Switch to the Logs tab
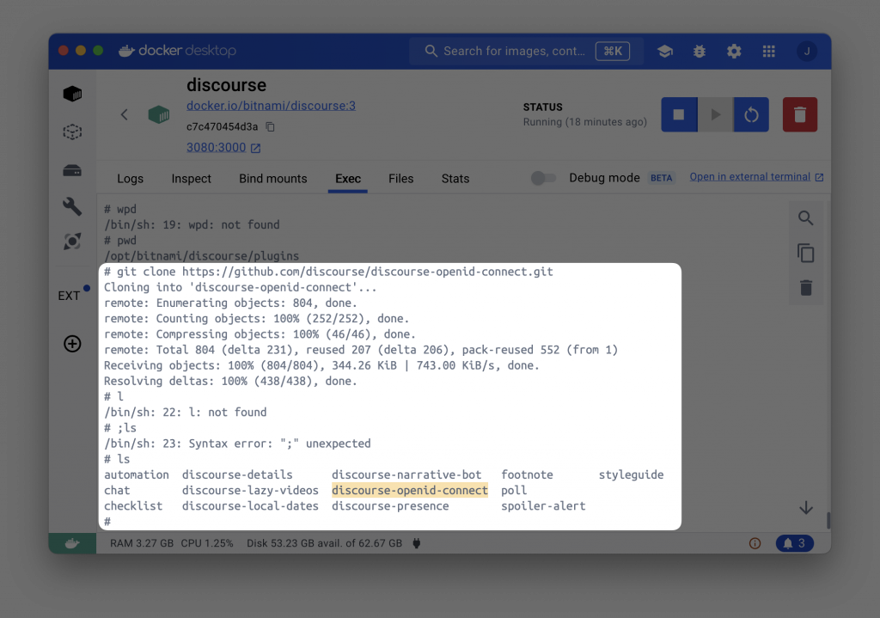Screen dimensions: 880x618 131,179
